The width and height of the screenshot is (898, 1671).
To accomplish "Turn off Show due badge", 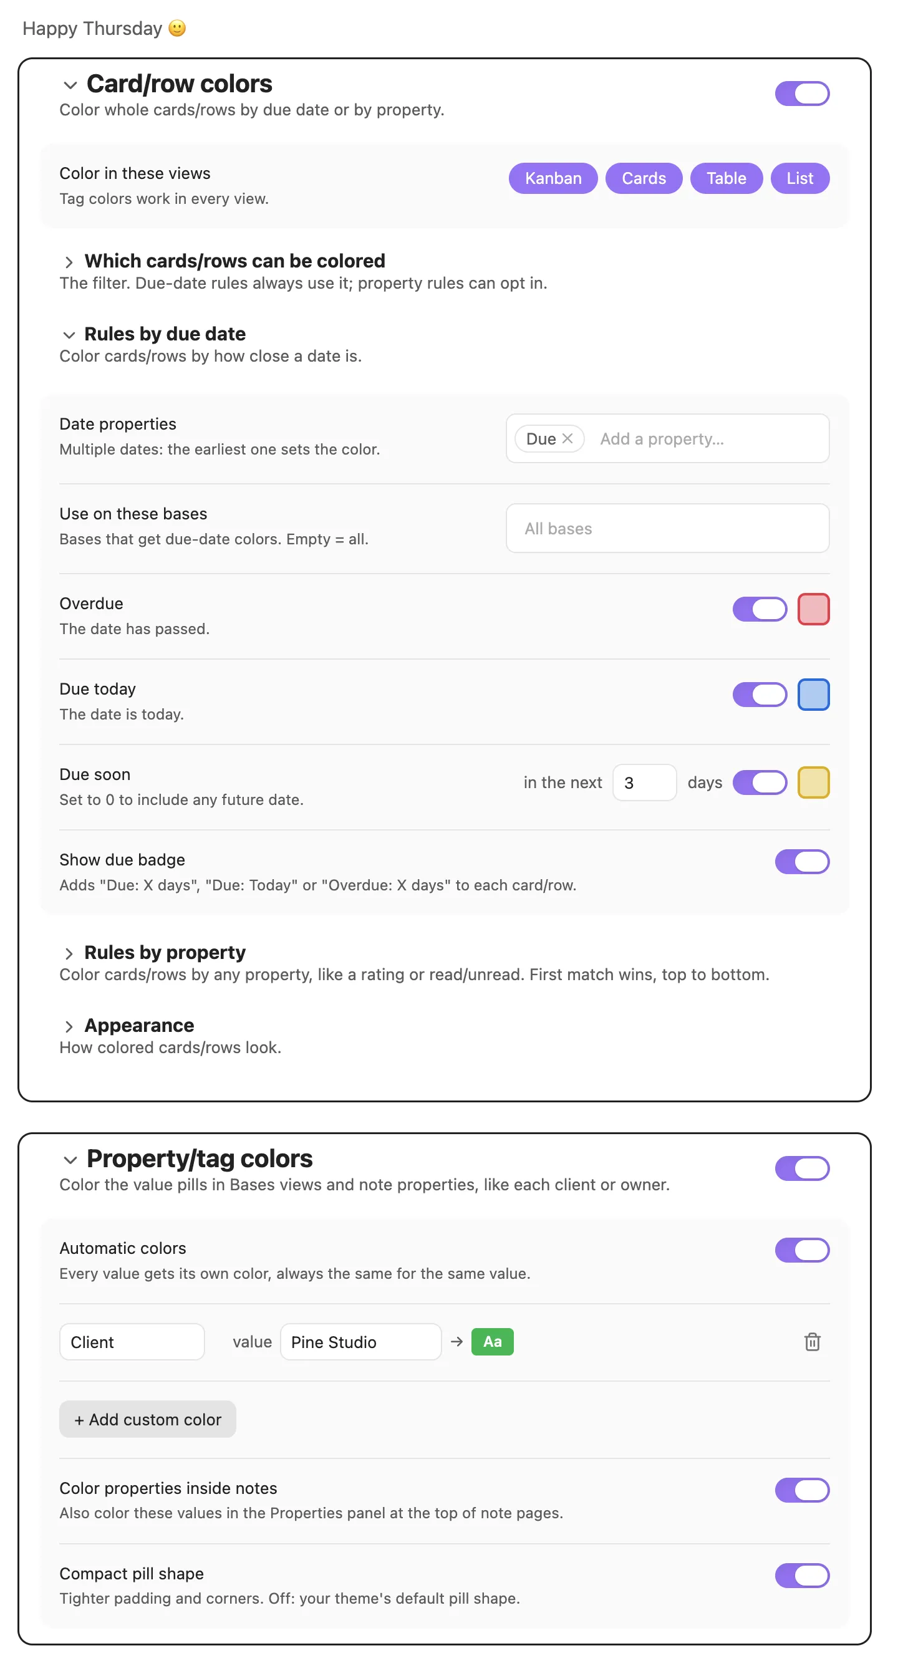I will [x=802, y=862].
